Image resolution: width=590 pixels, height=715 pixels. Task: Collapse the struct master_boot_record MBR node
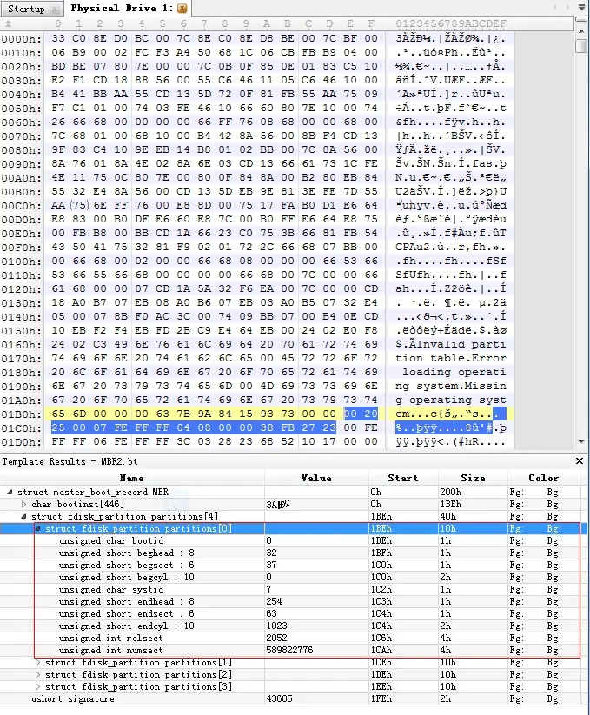(x=10, y=492)
